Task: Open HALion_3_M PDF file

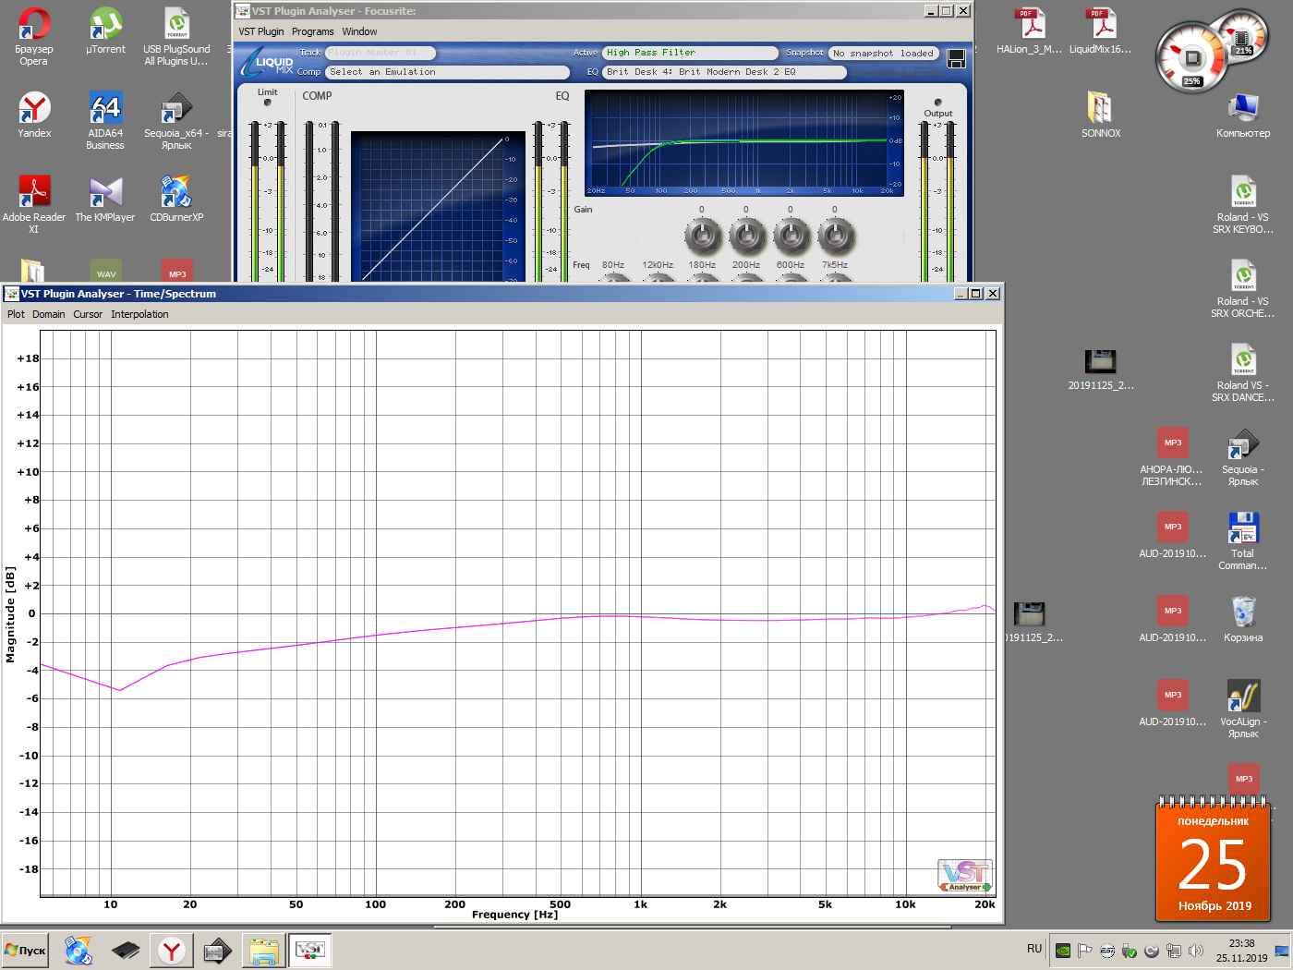Action: click(x=1029, y=30)
